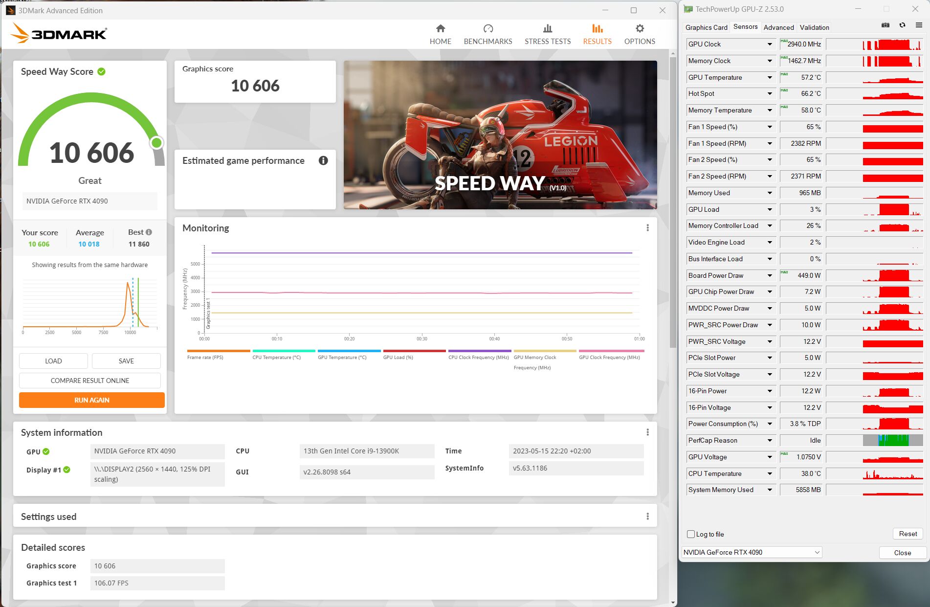Select the Sensors tab in GPU-Z
The height and width of the screenshot is (607, 930).
point(745,27)
